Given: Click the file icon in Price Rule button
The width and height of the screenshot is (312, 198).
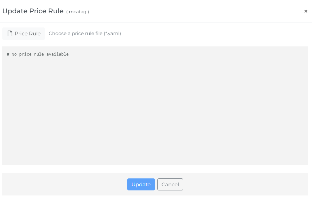Looking at the screenshot, I should click(x=10, y=33).
